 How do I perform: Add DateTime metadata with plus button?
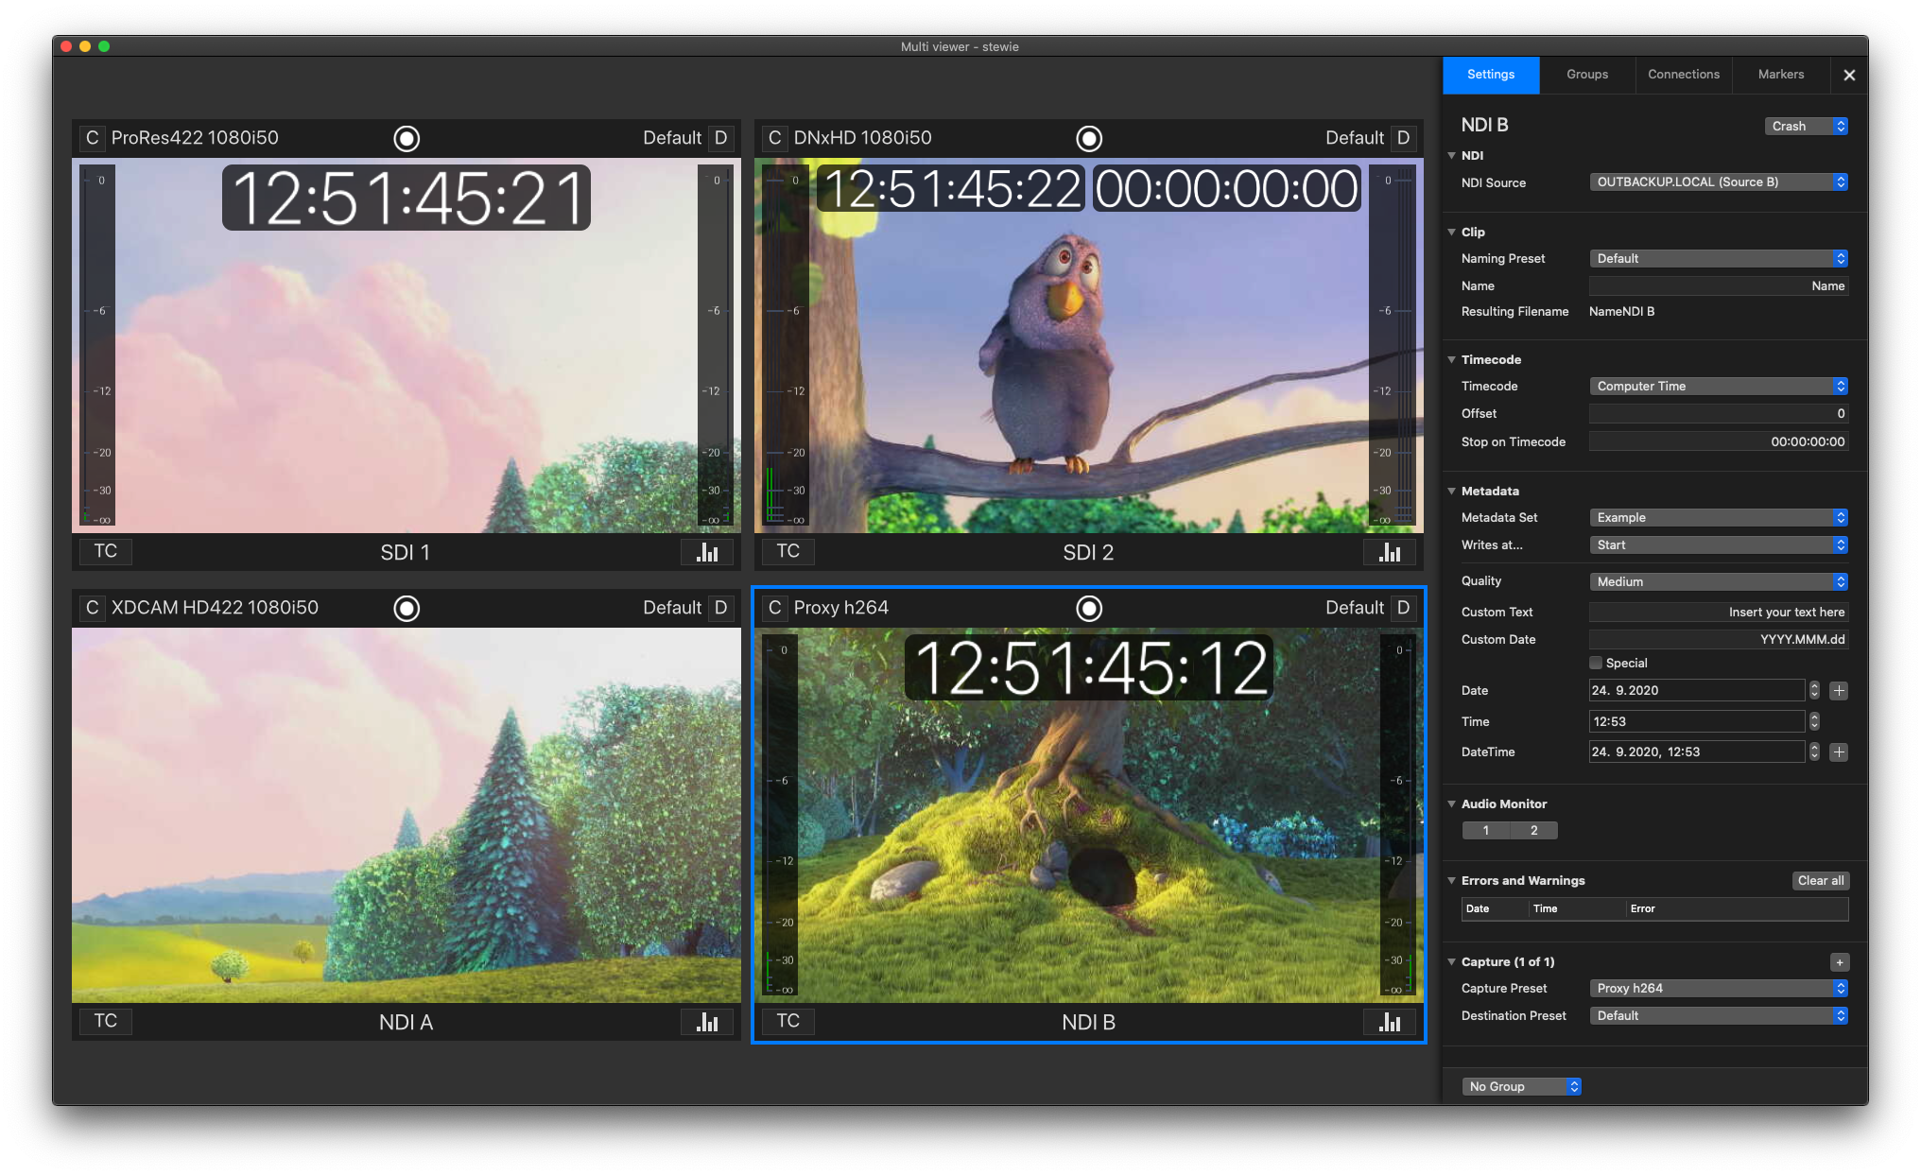(x=1839, y=752)
